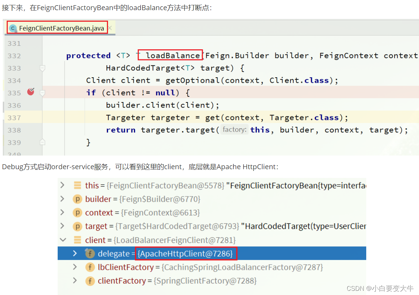Click the Java class icon on the file tab

[13, 28]
